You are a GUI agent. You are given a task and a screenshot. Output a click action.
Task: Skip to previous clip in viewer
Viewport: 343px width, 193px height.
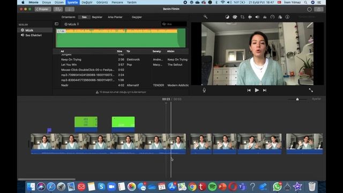249,90
